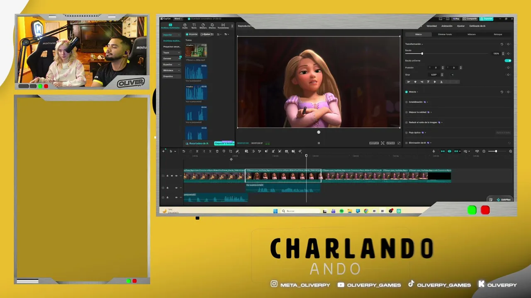Open the CapCut Menú dropdown

(178, 19)
